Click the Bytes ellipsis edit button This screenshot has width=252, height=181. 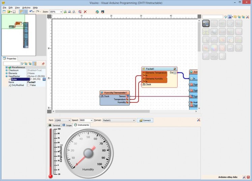[x=44, y=79]
